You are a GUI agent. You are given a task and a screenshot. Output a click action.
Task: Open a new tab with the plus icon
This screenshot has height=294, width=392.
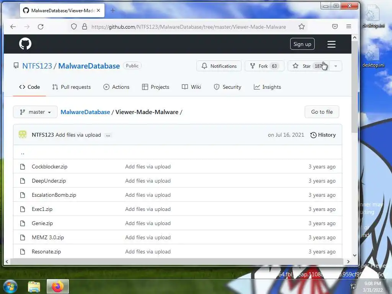(113, 10)
